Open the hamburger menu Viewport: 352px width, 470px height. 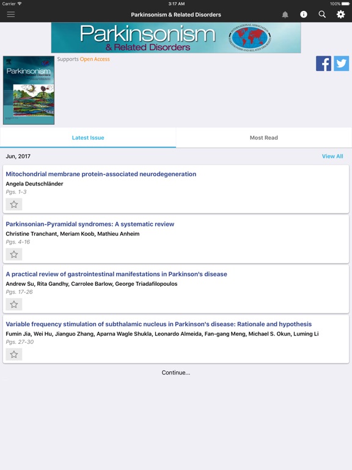click(x=11, y=15)
